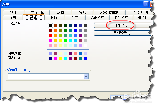
Task: Open the help question-mark icon in title bar
Action: pos(146,4)
